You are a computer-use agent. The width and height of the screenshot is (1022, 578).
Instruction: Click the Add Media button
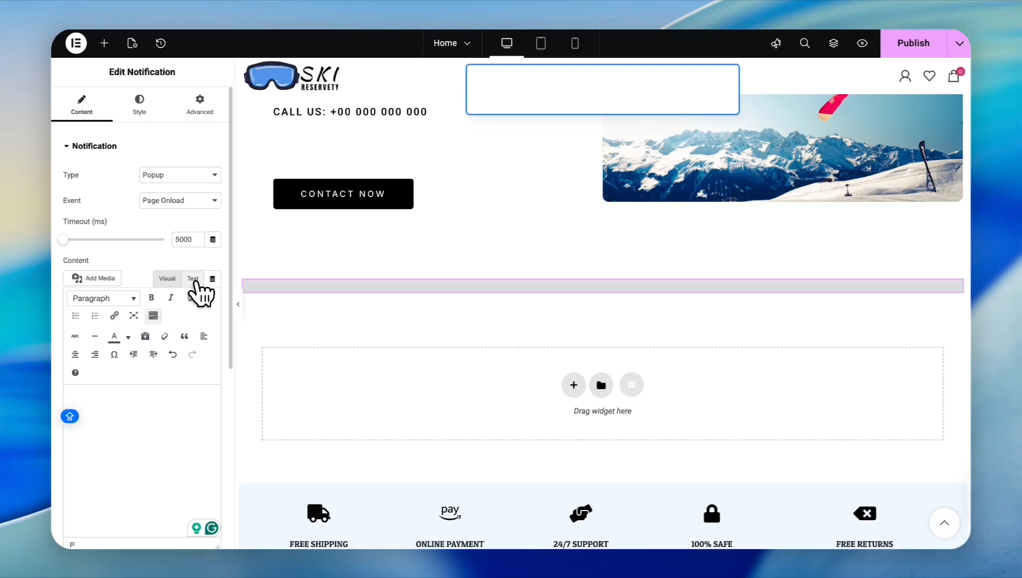(x=93, y=278)
